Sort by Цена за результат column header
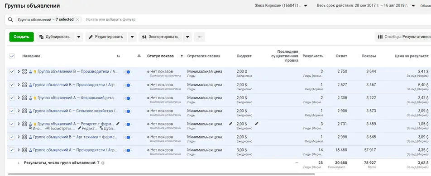431x176 pixels. (412, 56)
